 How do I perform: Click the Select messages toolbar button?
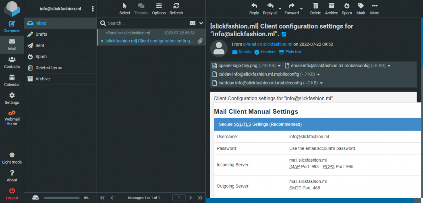click(x=124, y=9)
